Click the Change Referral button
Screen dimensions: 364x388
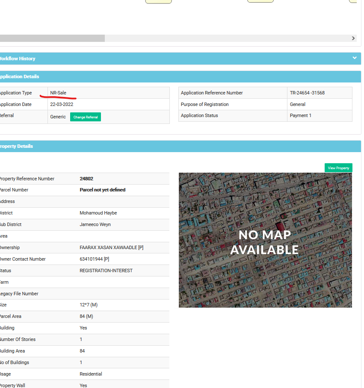pyautogui.click(x=86, y=117)
